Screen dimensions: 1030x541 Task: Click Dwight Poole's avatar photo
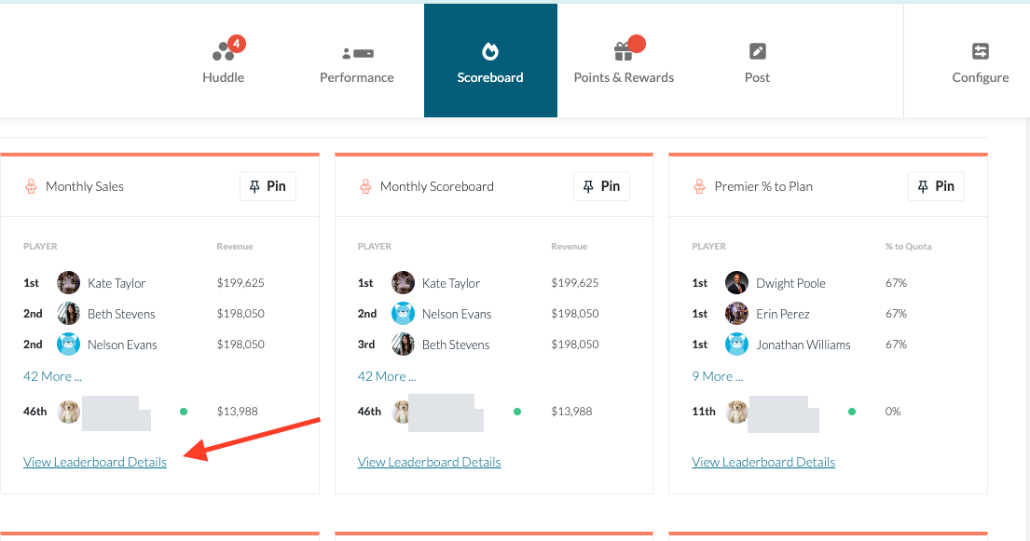click(x=737, y=283)
